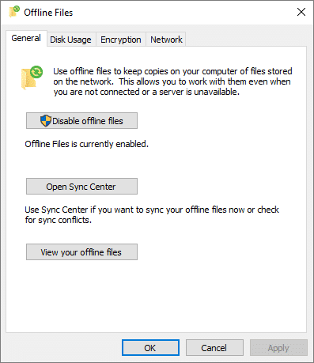Viewport: 314px width, 363px height.
Task: Select the General tab
Action: pyautogui.click(x=26, y=39)
